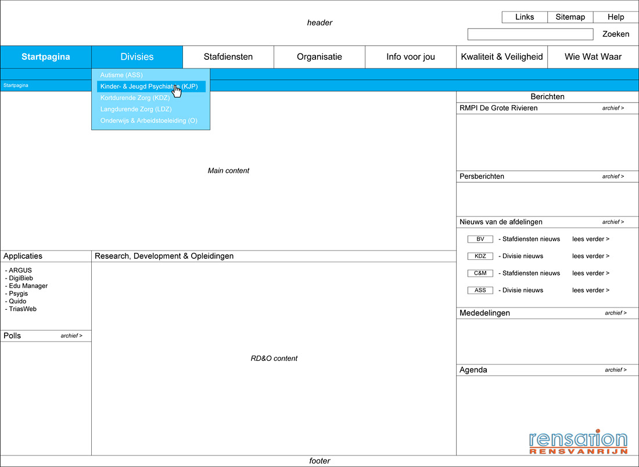The width and height of the screenshot is (639, 467).
Task: Open the Links button in header
Action: 525,17
